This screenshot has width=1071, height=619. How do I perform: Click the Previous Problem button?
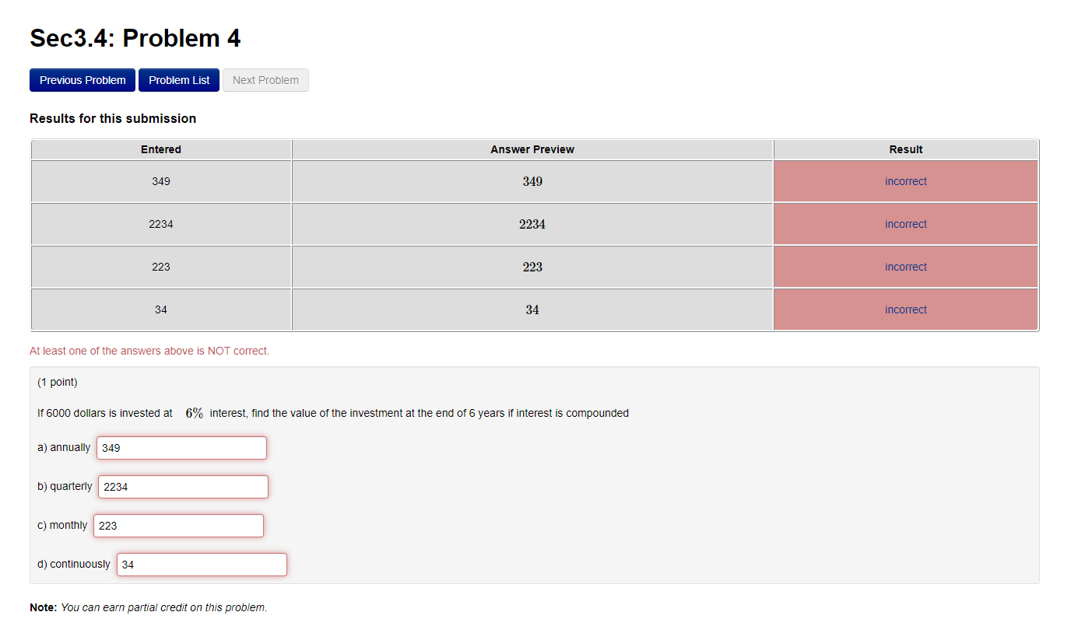[x=82, y=79]
